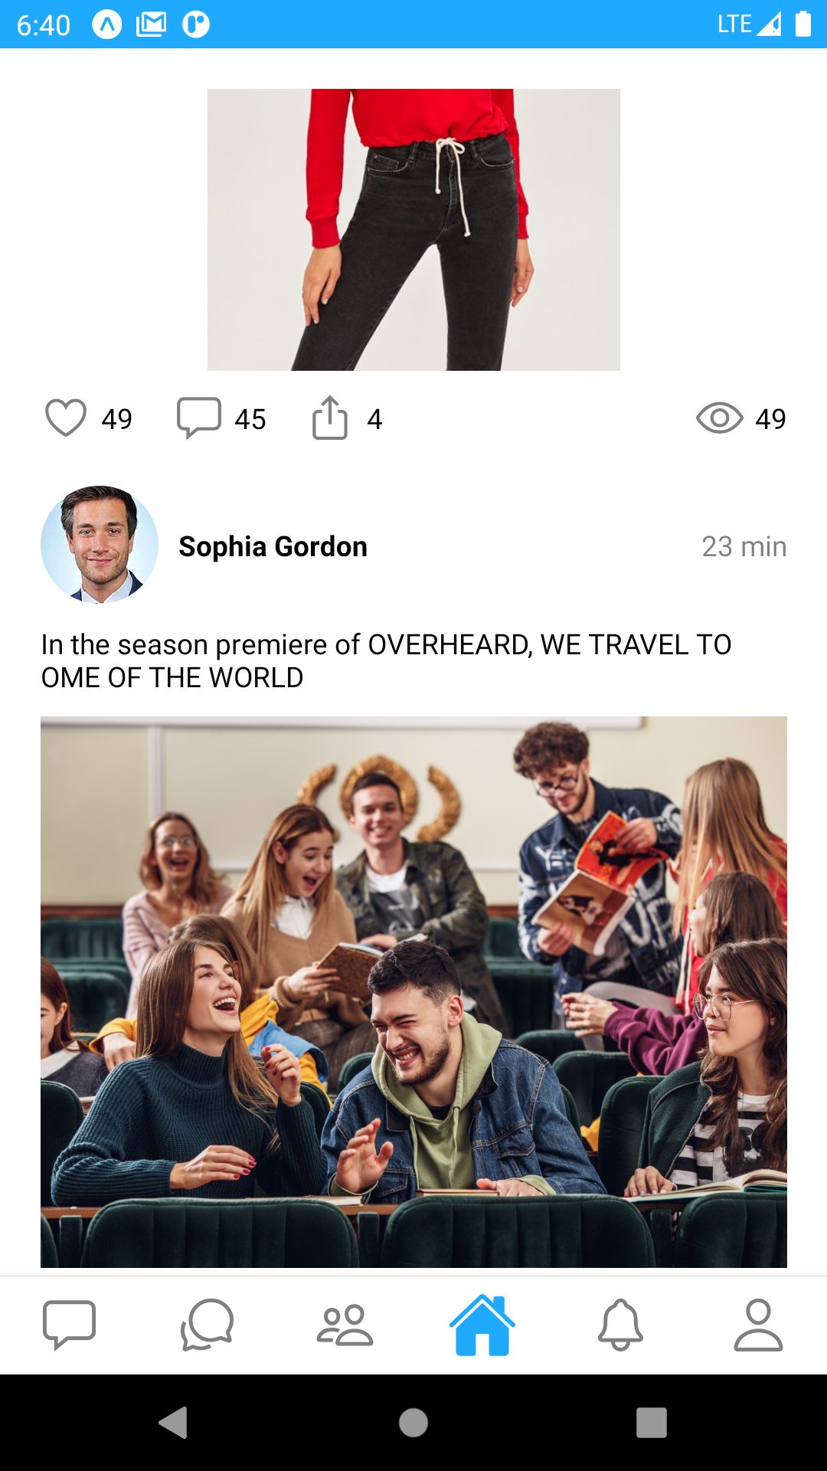
Task: Open the classroom students photo
Action: (x=413, y=992)
